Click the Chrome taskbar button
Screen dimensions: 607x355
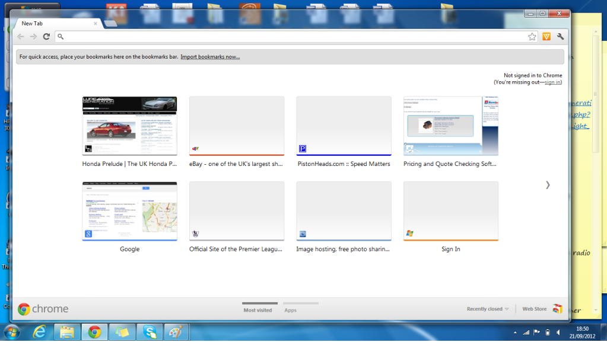(94, 332)
